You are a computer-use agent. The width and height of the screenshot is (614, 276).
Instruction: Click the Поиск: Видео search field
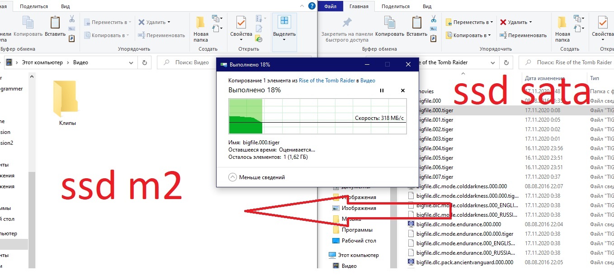click(x=190, y=62)
